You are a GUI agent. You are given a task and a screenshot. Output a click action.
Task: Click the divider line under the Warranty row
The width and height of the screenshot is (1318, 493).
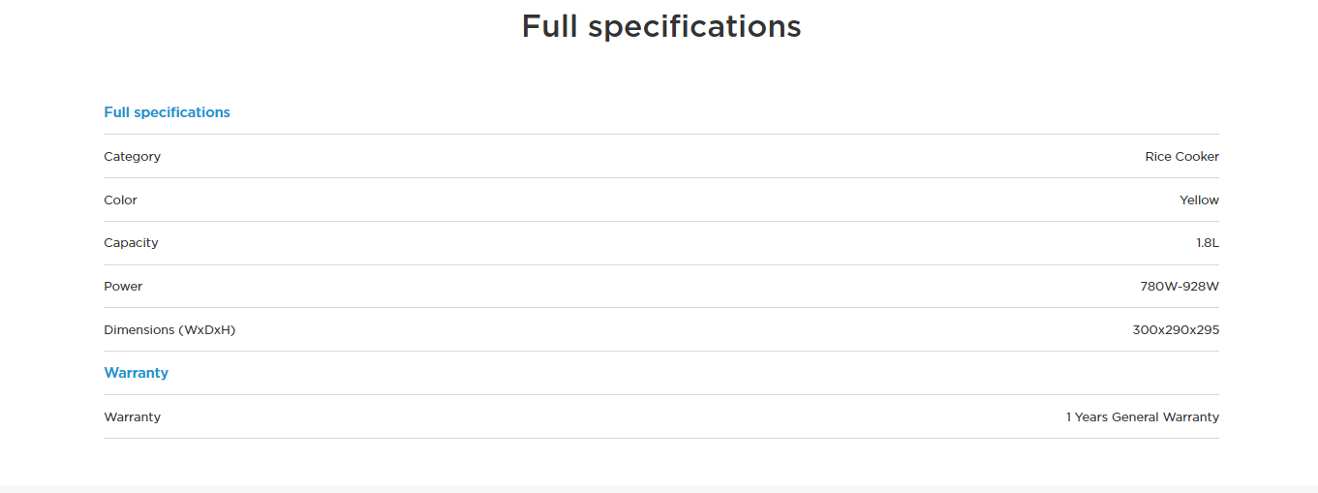pyautogui.click(x=661, y=438)
